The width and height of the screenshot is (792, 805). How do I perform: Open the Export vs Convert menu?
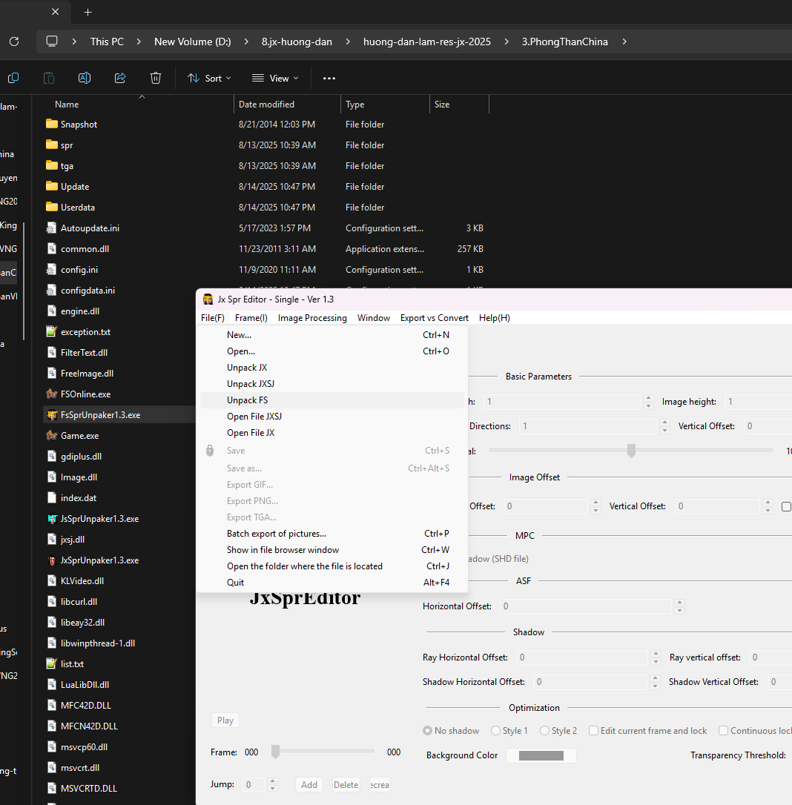[x=434, y=318]
